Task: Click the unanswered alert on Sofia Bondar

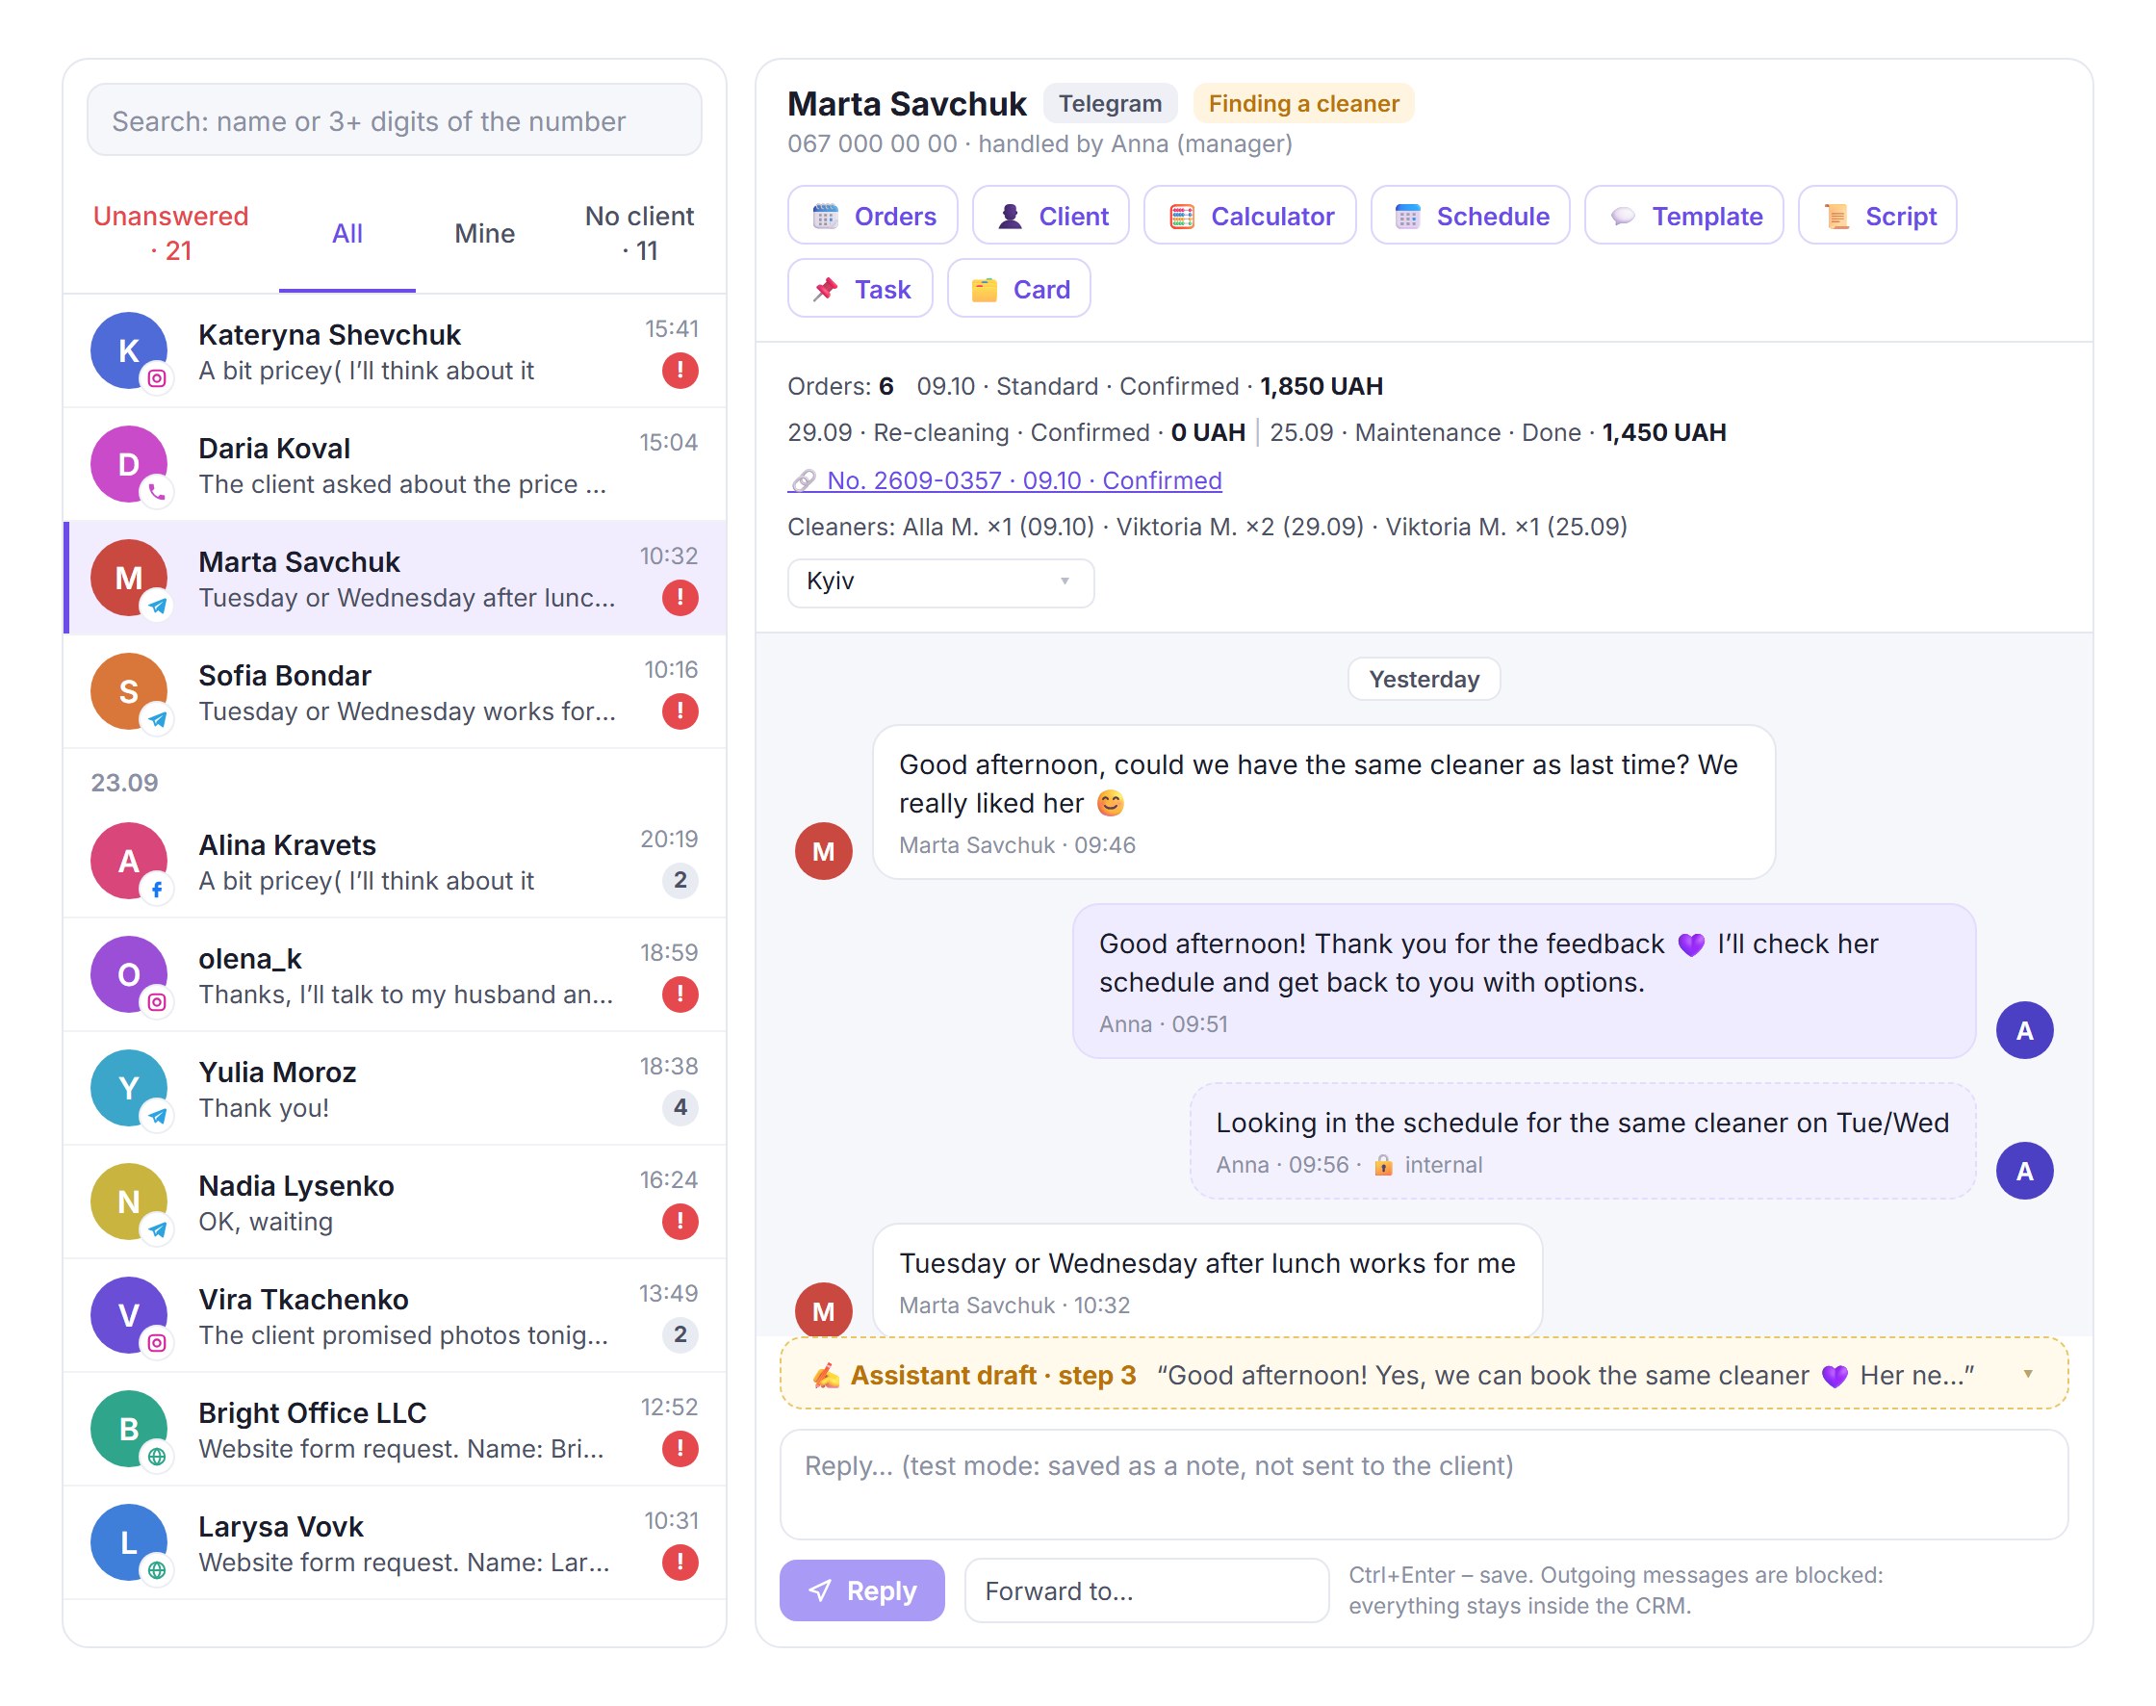Action: tap(680, 711)
